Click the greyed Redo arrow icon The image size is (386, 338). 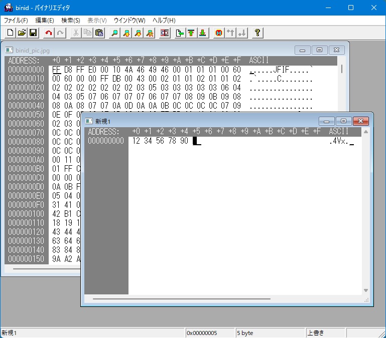pos(60,33)
